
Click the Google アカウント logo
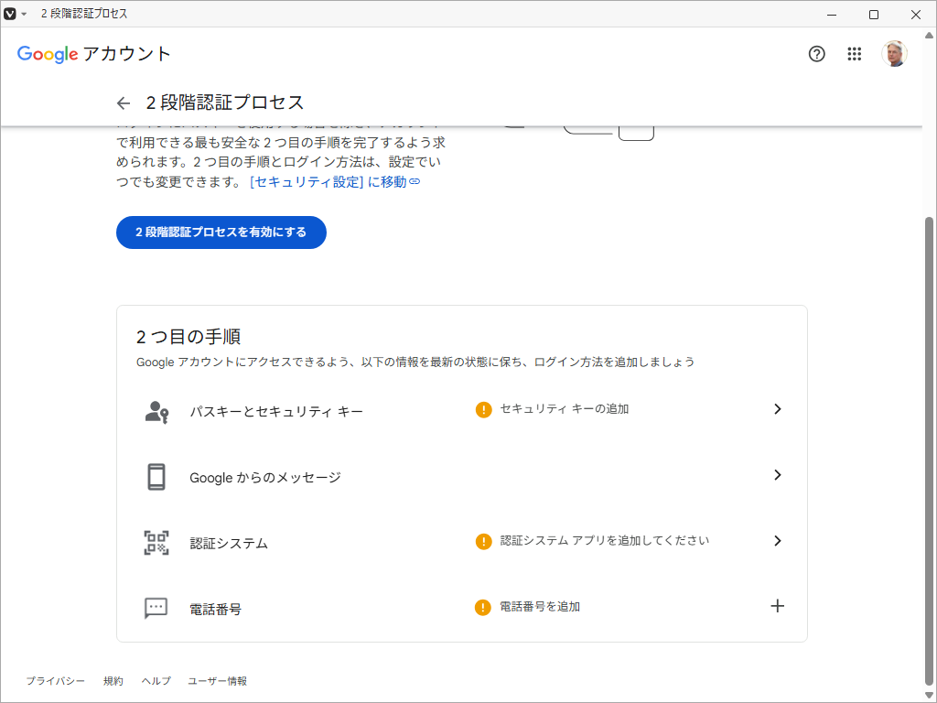[x=94, y=54]
